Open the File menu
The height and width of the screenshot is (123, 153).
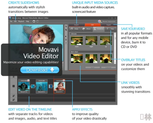click(11, 21)
